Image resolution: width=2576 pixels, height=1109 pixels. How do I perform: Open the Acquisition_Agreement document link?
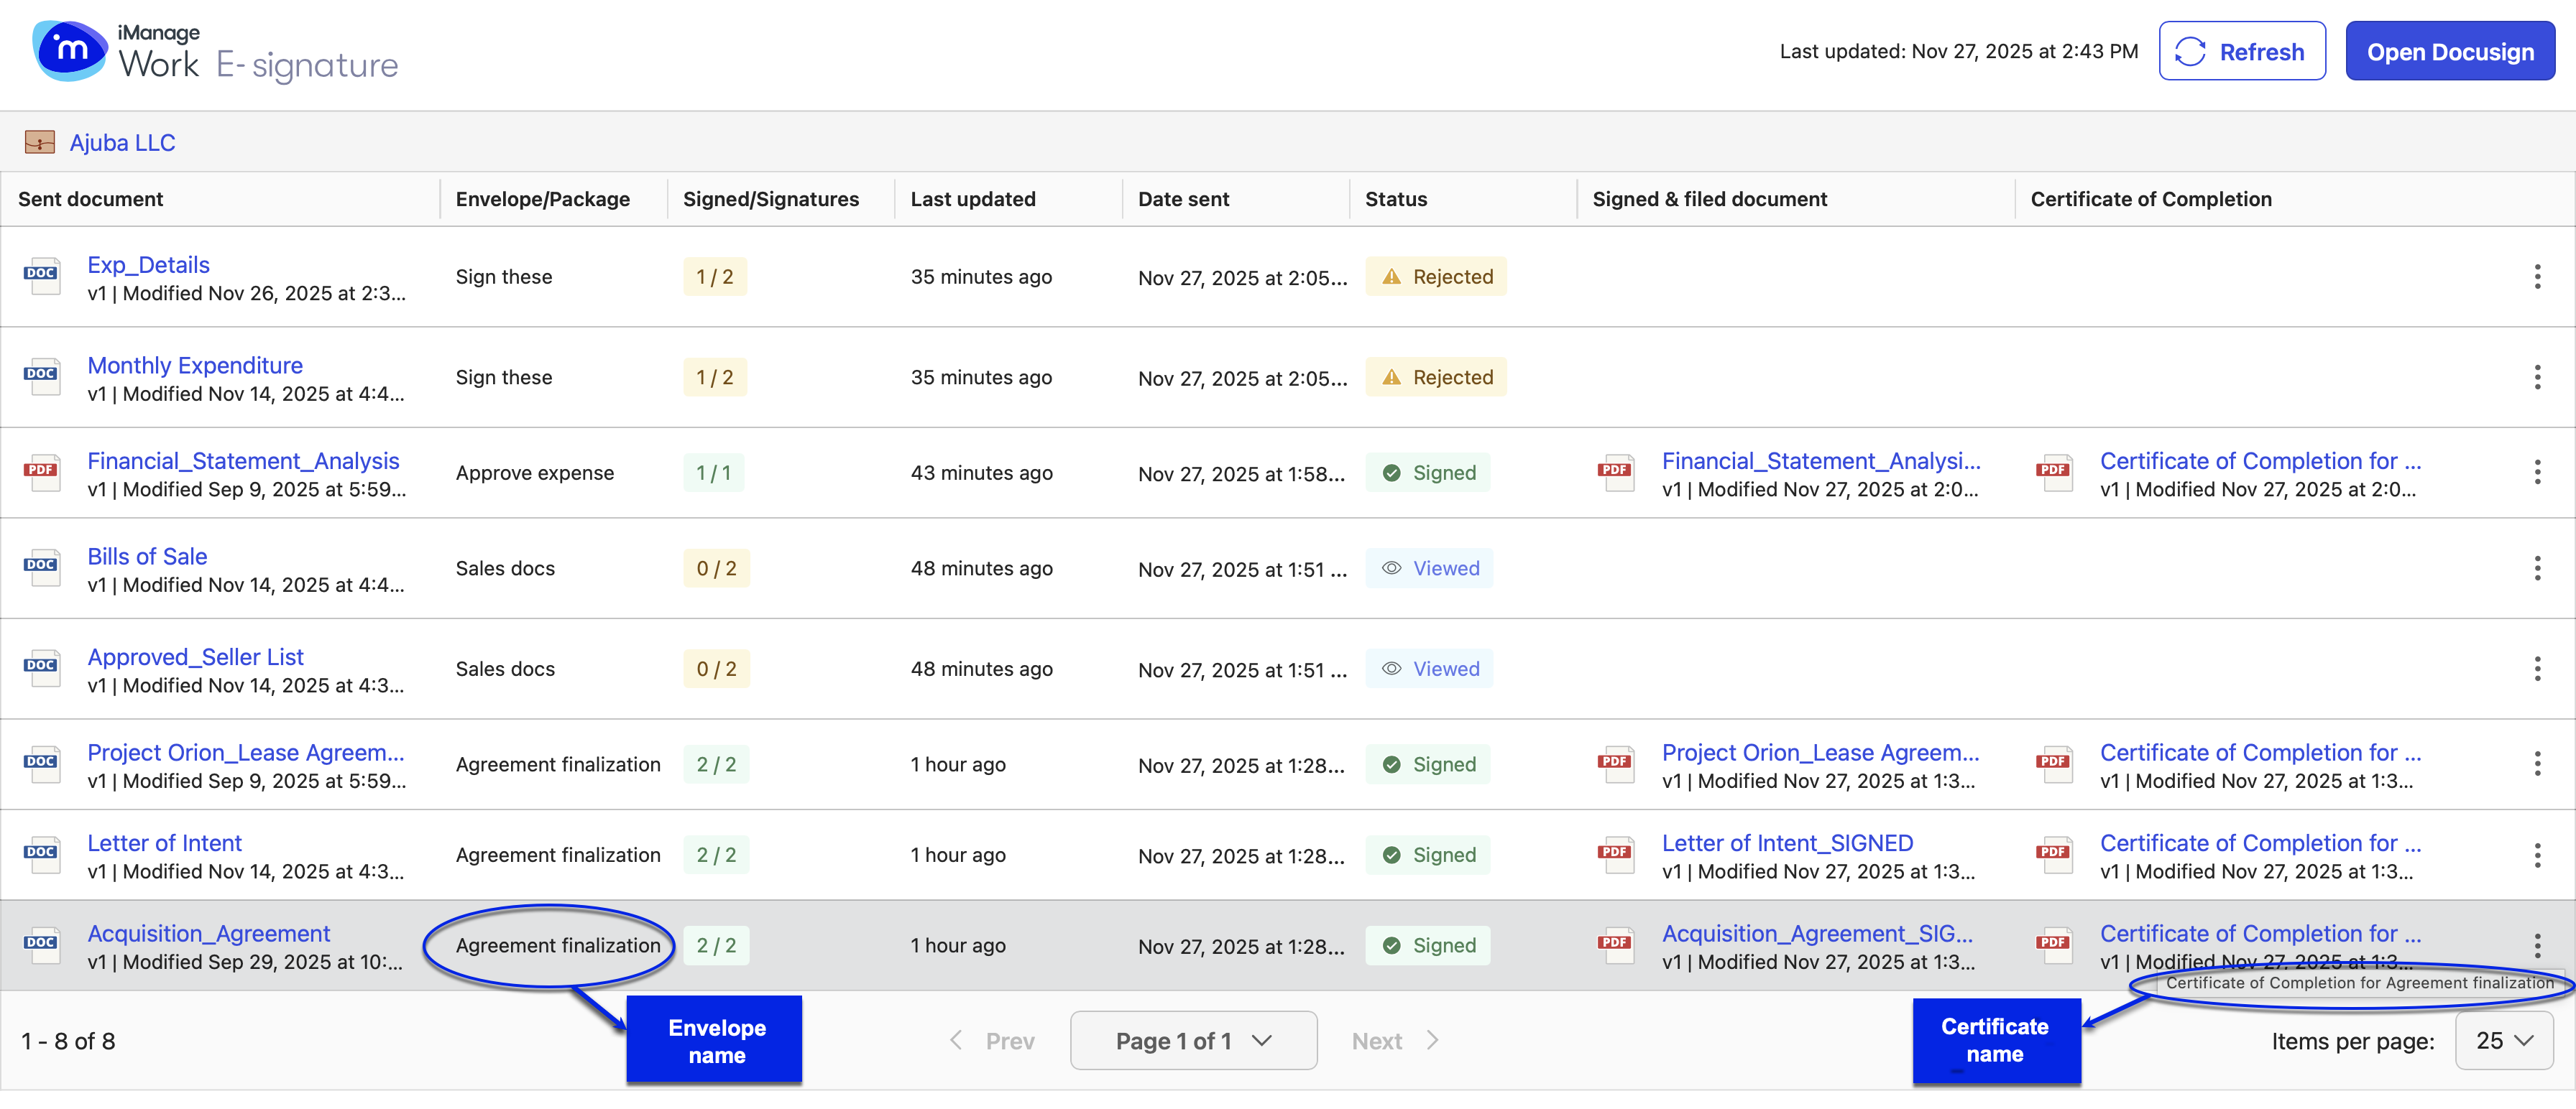[208, 933]
